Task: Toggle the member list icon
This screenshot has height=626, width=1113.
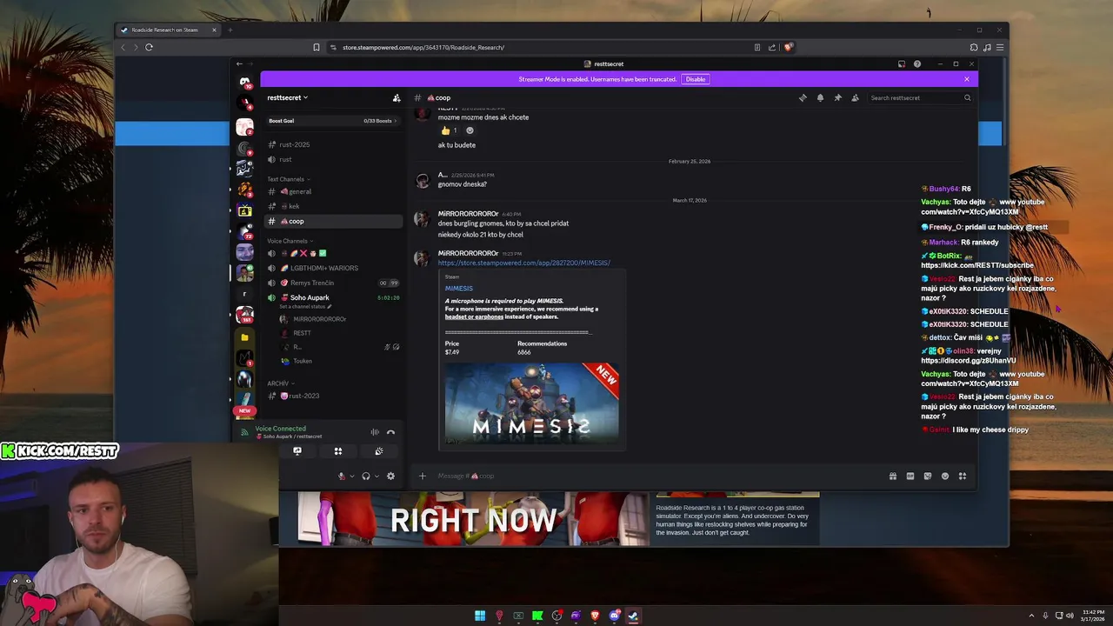Action: (x=855, y=97)
